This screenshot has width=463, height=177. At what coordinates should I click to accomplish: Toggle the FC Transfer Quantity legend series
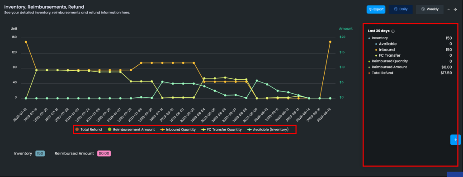[x=222, y=129]
